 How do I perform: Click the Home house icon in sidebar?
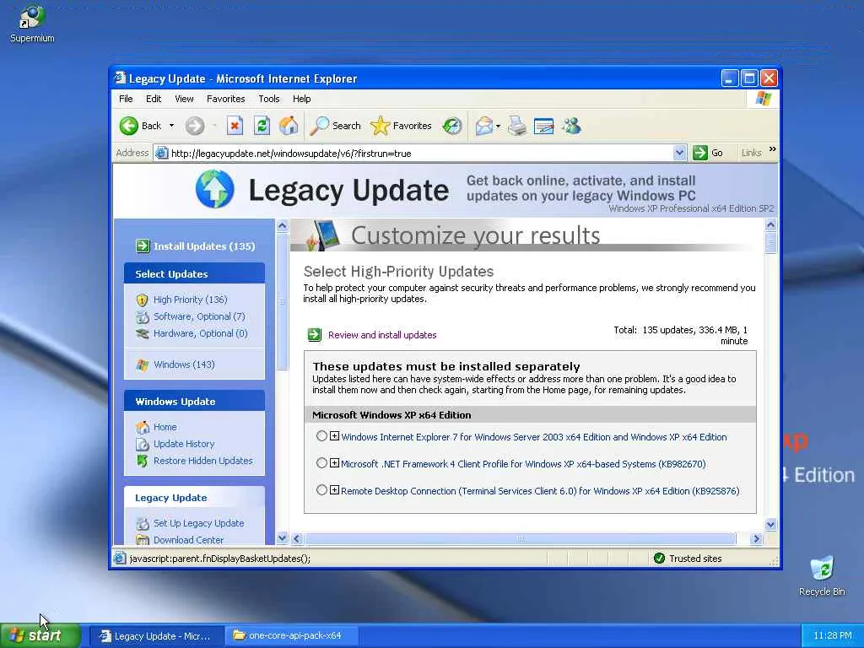(x=142, y=427)
